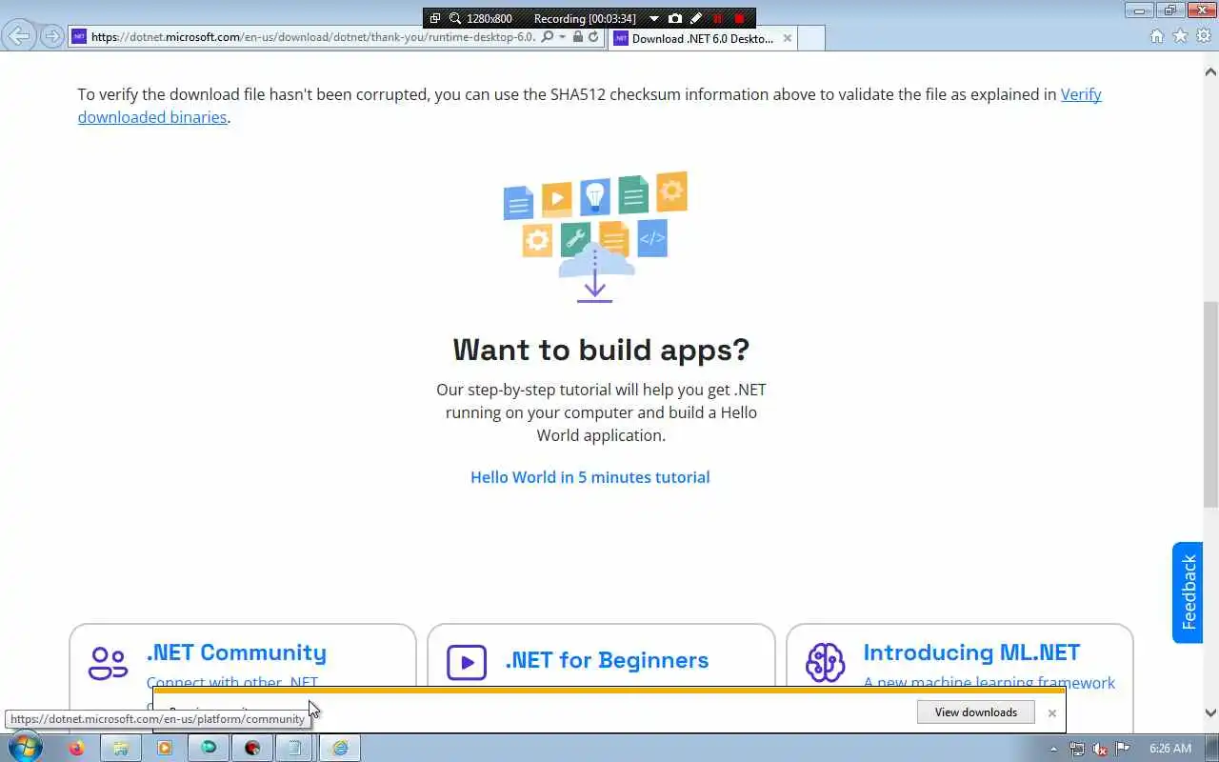Open the Action Center flag icon
This screenshot has height=762, width=1219.
coord(1122,749)
